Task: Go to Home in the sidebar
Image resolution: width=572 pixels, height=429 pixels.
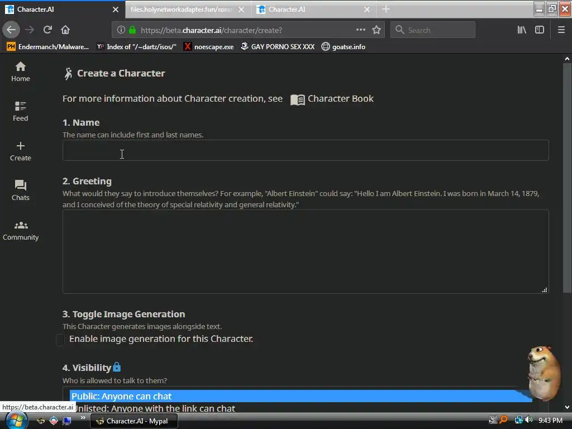Action: point(21,71)
